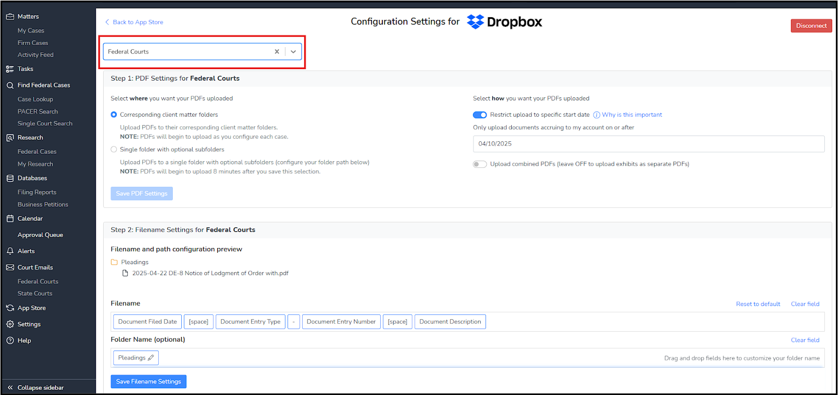
Task: Open the Federal Courts dropdown arrow
Action: tap(293, 52)
